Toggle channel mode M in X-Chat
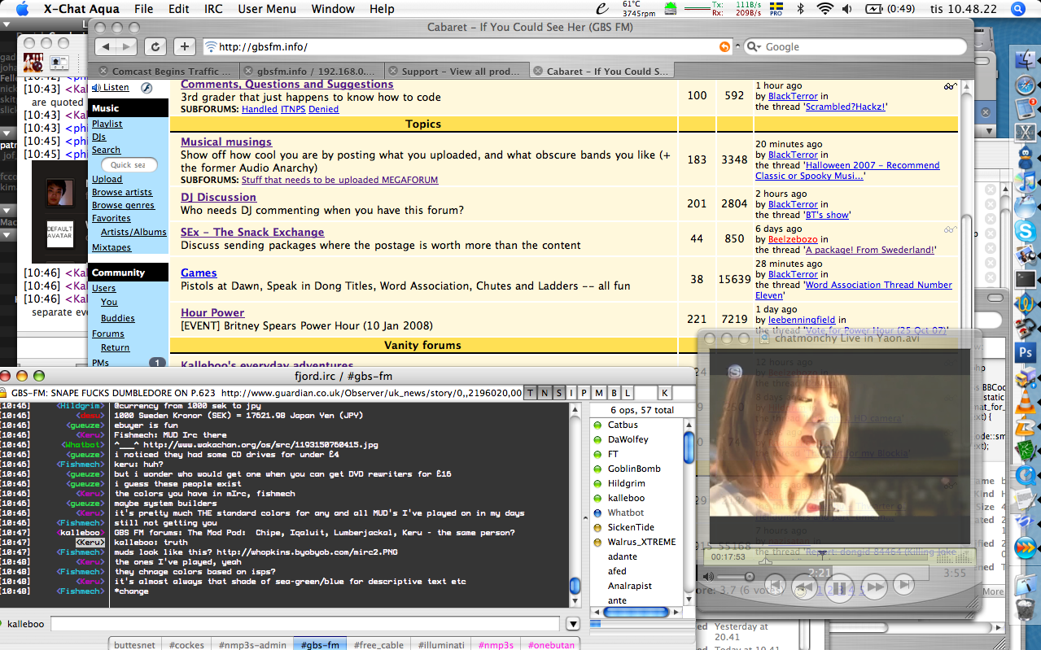 (598, 393)
